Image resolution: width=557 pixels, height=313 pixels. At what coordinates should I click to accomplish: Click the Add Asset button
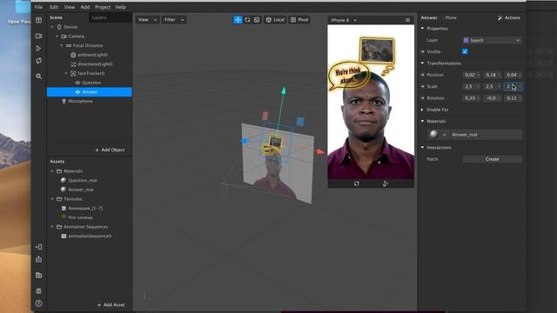point(111,304)
